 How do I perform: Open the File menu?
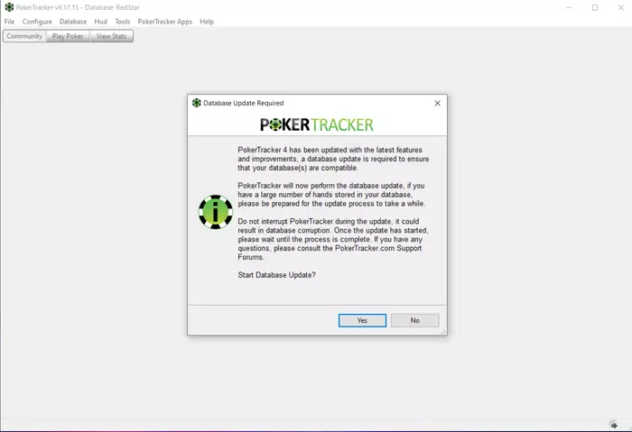pyautogui.click(x=9, y=22)
